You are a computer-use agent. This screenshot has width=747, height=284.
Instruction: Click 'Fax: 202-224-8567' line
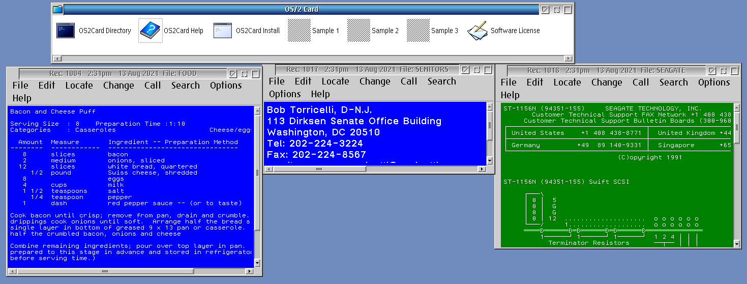317,155
